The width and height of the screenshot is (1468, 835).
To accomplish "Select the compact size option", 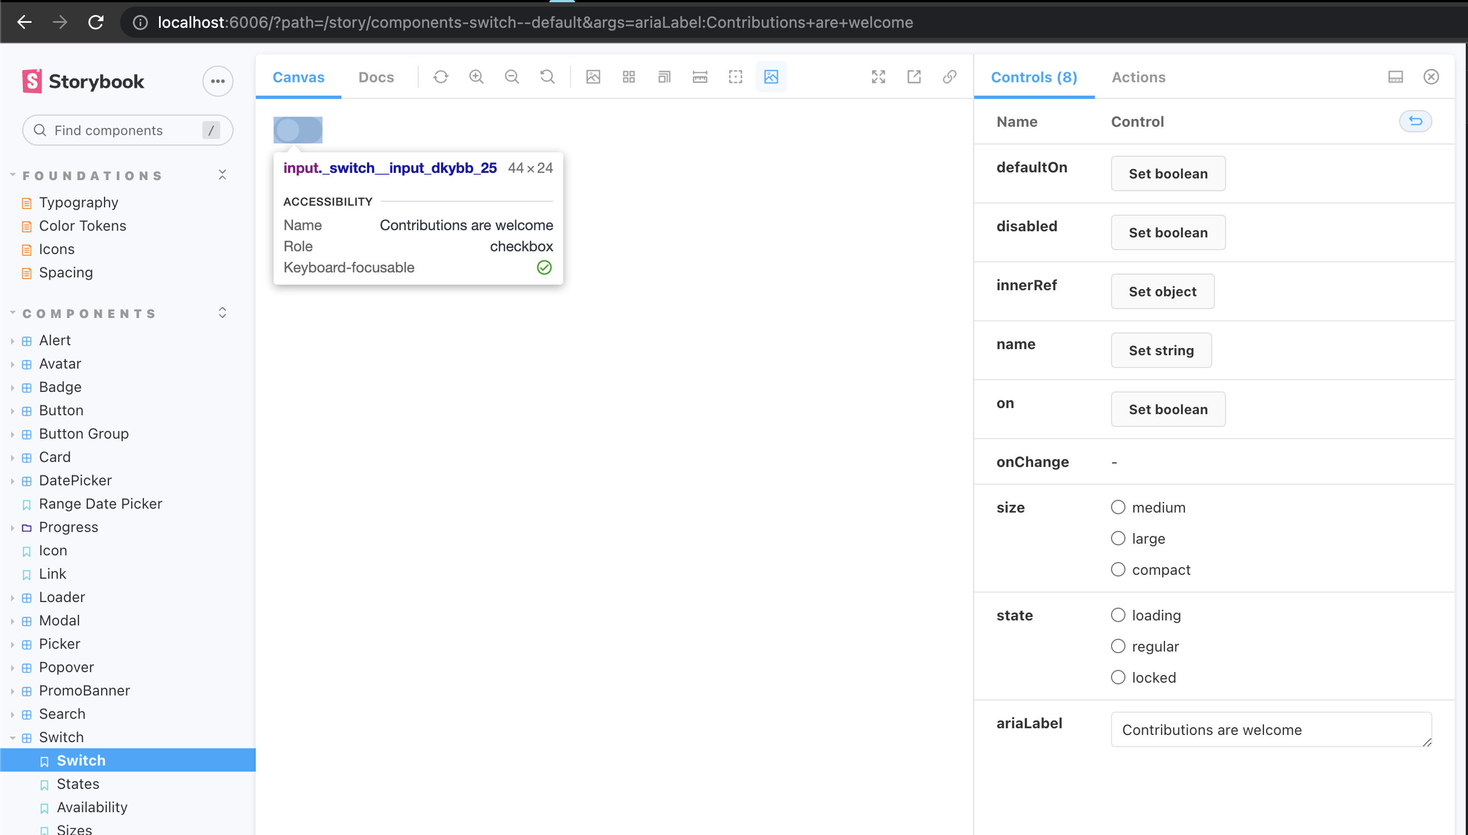I will 1118,569.
